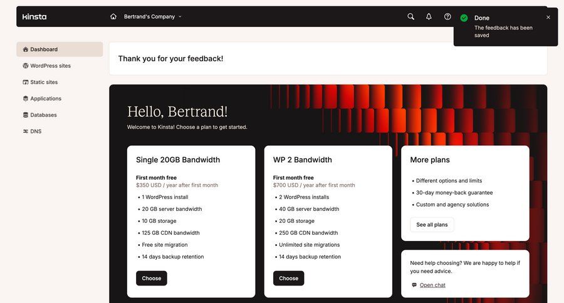Click the home icon in top bar

pyautogui.click(x=113, y=17)
